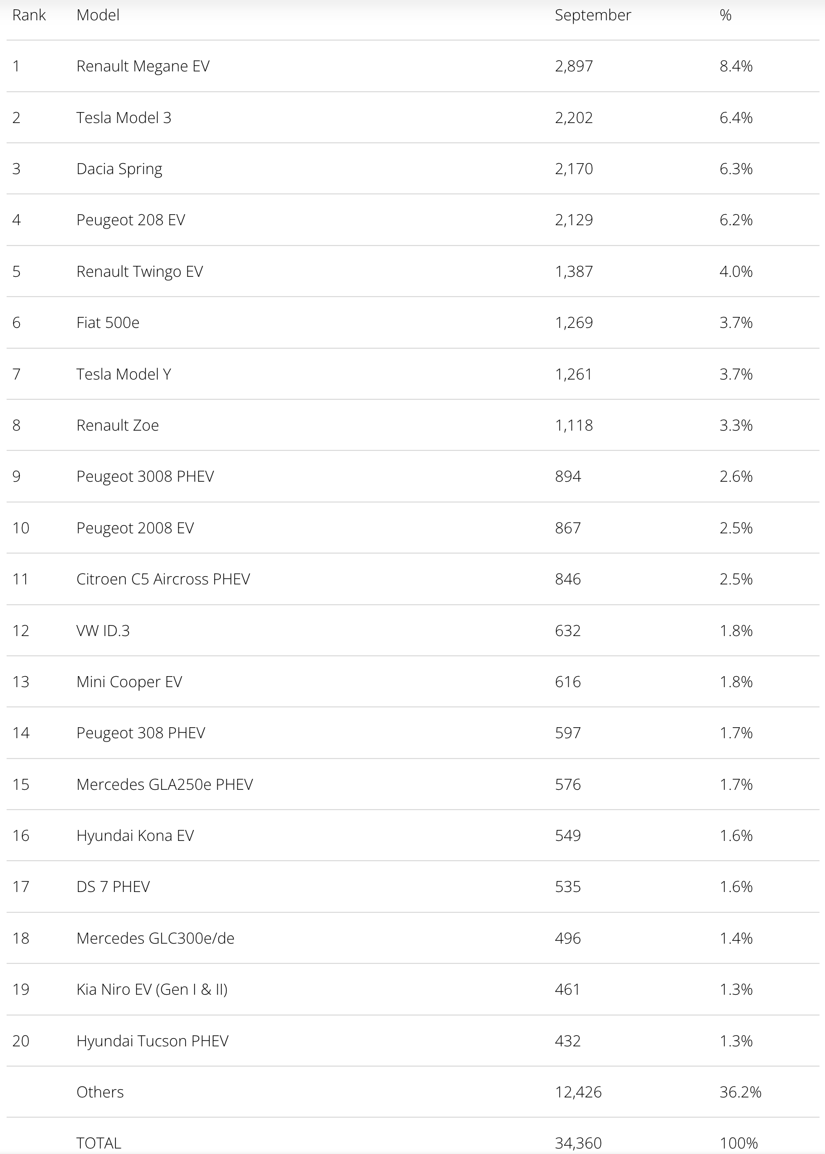Click the Tesla Model 3 cell
825x1154 pixels.
[x=124, y=118]
